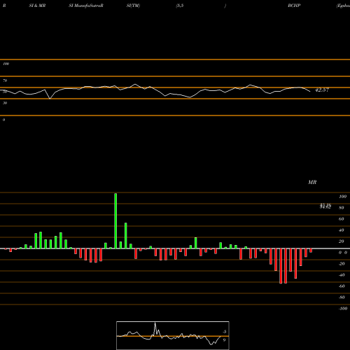
Task: Click the RSI axis label 30
Action: coord(5,103)
